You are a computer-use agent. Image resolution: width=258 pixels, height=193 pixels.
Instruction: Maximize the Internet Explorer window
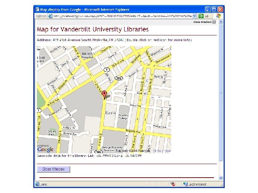click(214, 9)
